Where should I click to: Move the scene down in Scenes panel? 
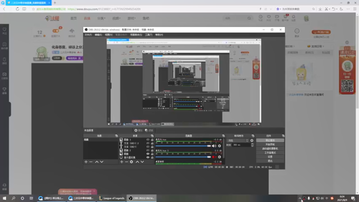point(102,162)
